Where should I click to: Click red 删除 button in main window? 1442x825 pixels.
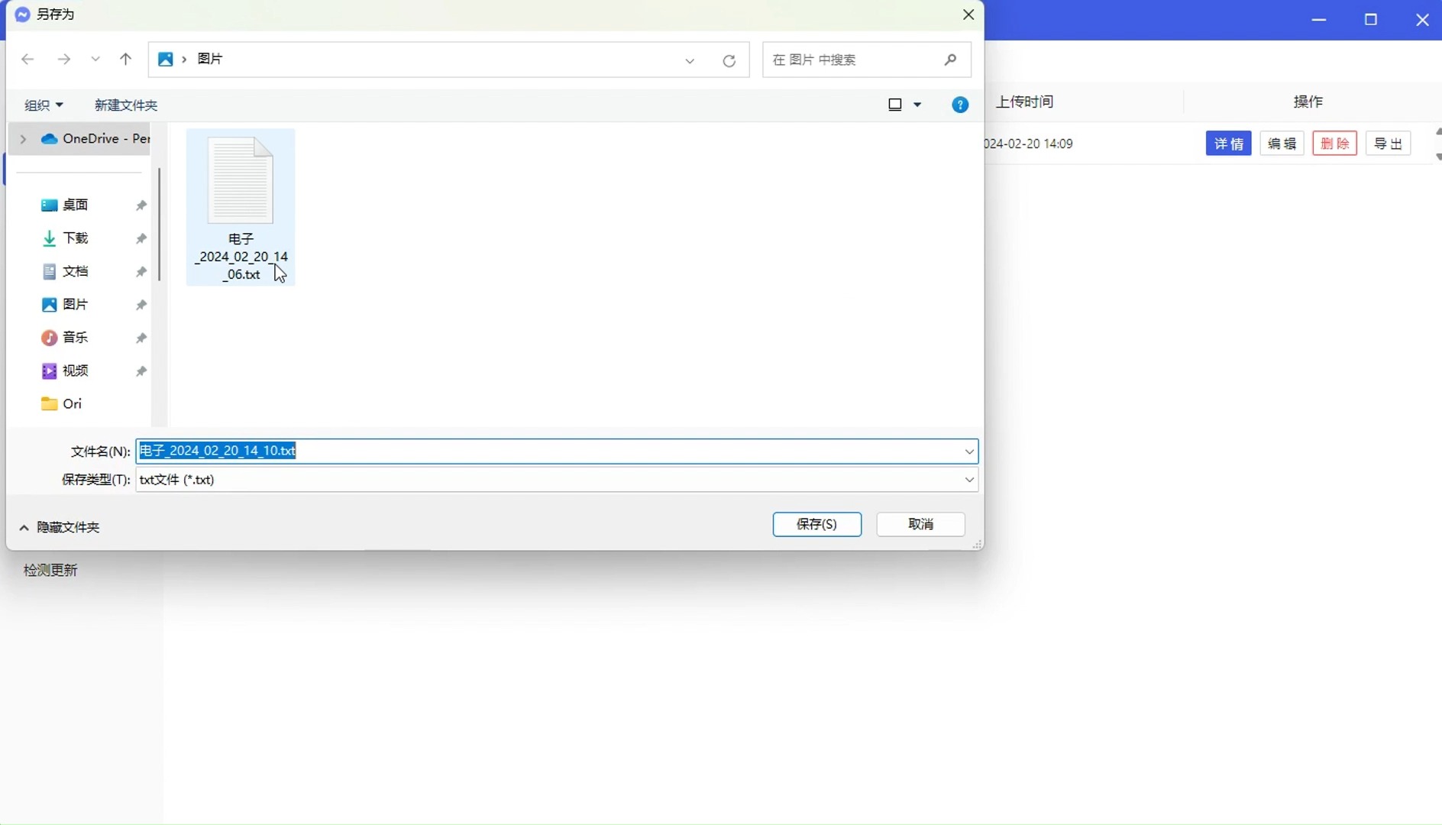tap(1334, 144)
